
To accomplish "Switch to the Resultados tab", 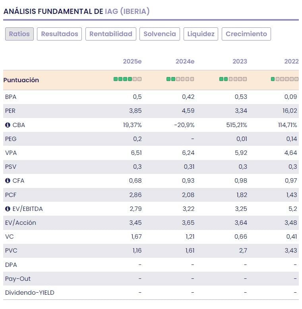I will (x=60, y=34).
